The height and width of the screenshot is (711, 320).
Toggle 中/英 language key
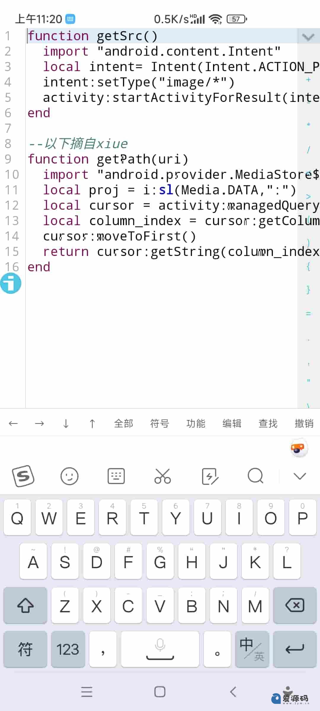[252, 649]
